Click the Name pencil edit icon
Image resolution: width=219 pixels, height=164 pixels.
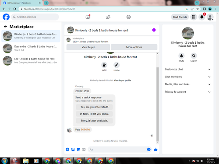117,65
